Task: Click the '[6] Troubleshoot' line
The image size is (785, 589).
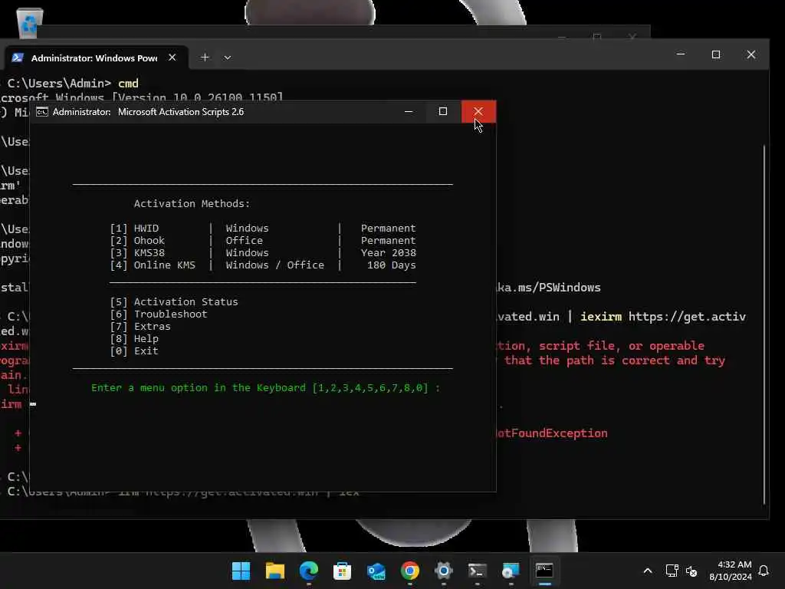Action: point(158,314)
